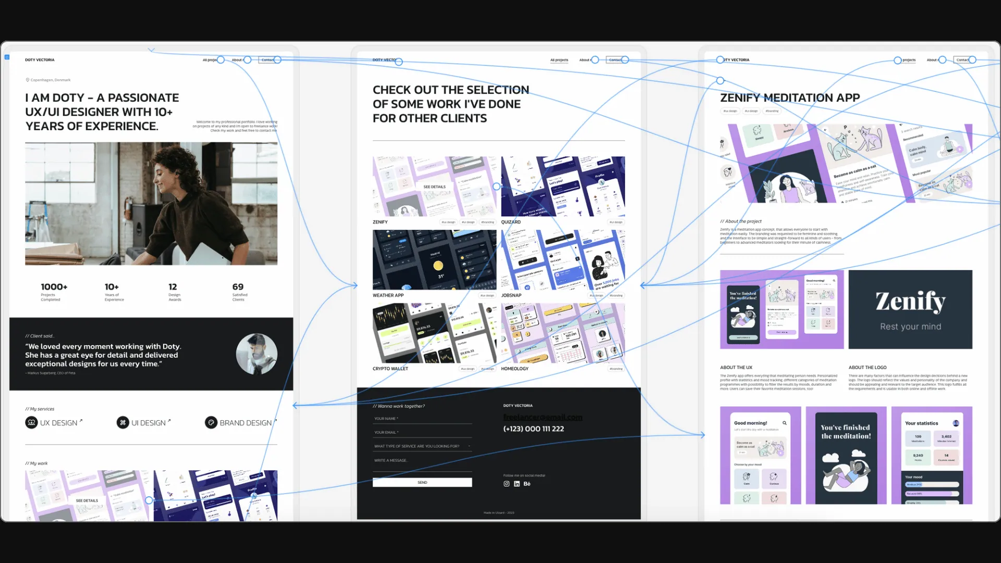Click the UI Design crossed-tools icon
The image size is (1001, 563).
[123, 423]
